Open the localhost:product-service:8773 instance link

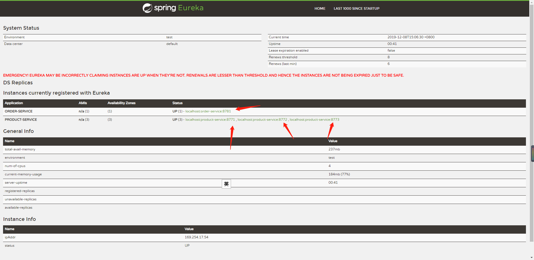(315, 120)
